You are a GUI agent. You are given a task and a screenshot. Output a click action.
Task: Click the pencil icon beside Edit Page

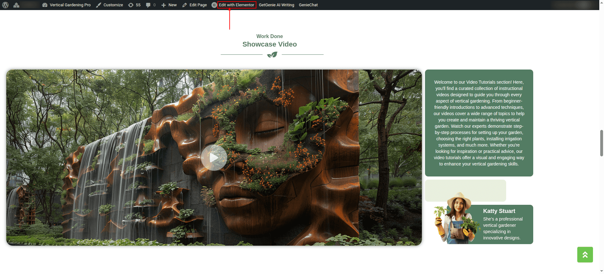click(185, 5)
